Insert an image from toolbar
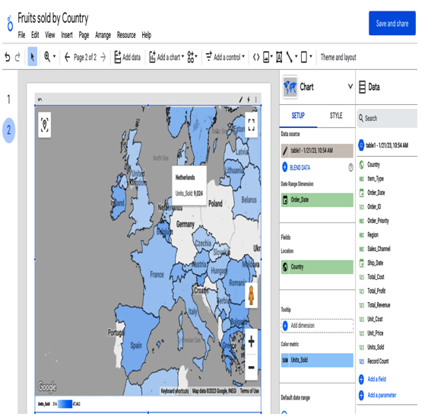 coord(266,57)
